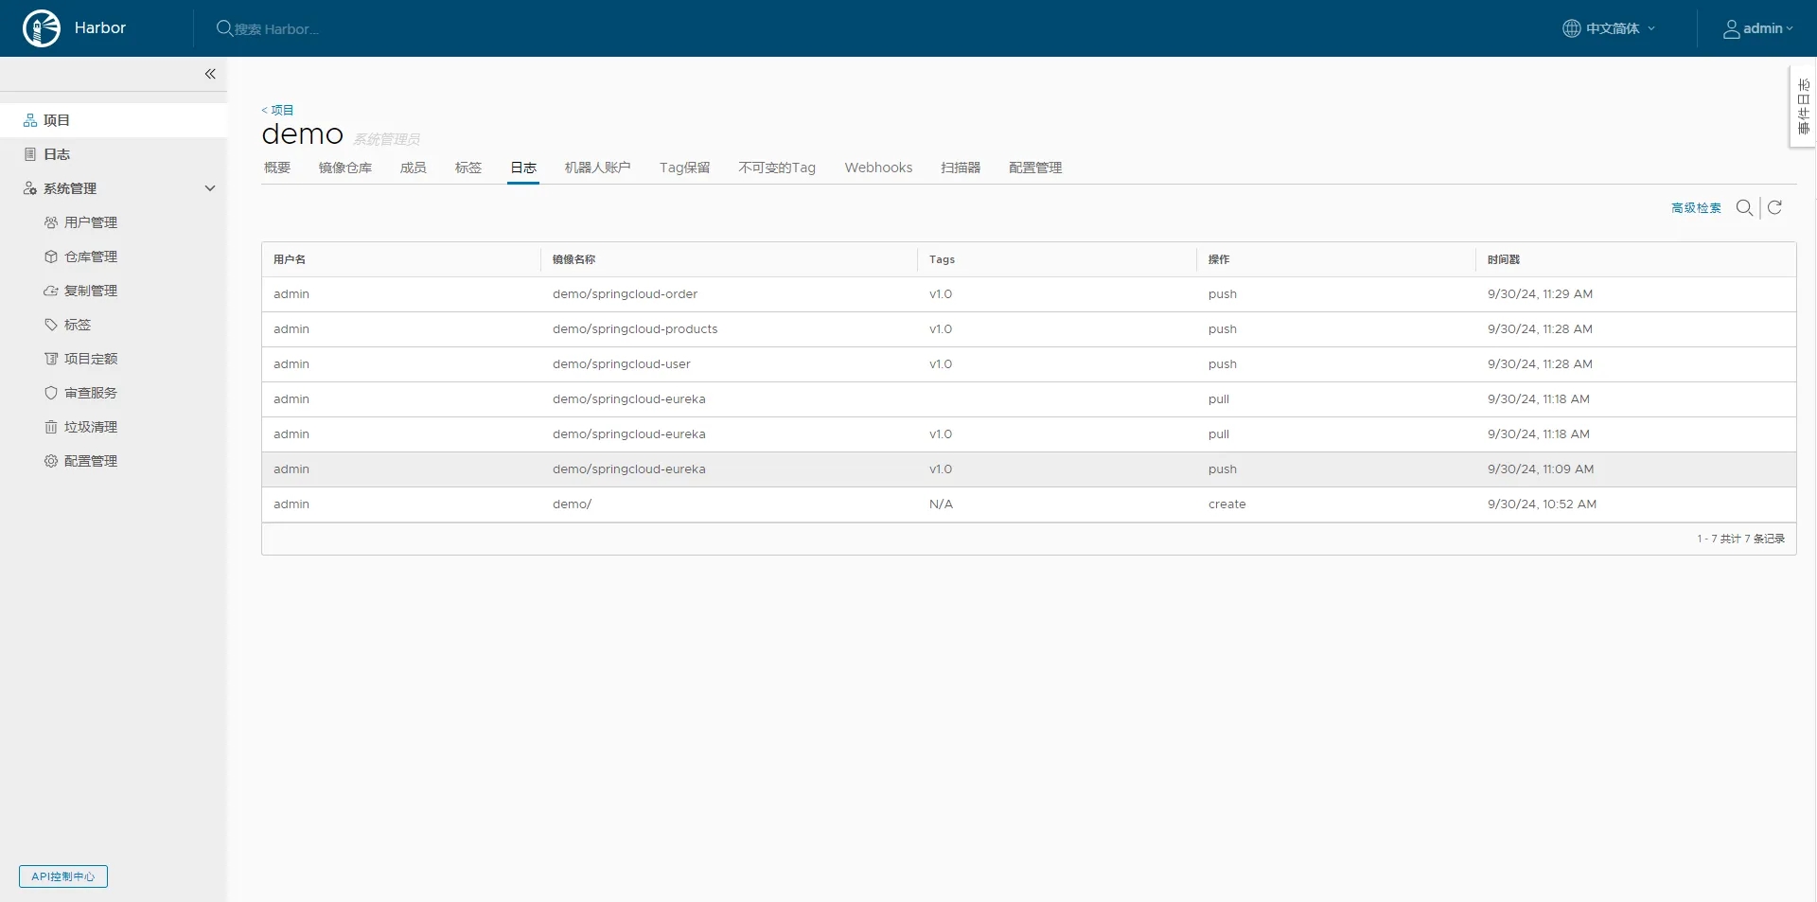Click the 垃圾清理 trash icon
The height and width of the screenshot is (902, 1817).
click(x=51, y=427)
